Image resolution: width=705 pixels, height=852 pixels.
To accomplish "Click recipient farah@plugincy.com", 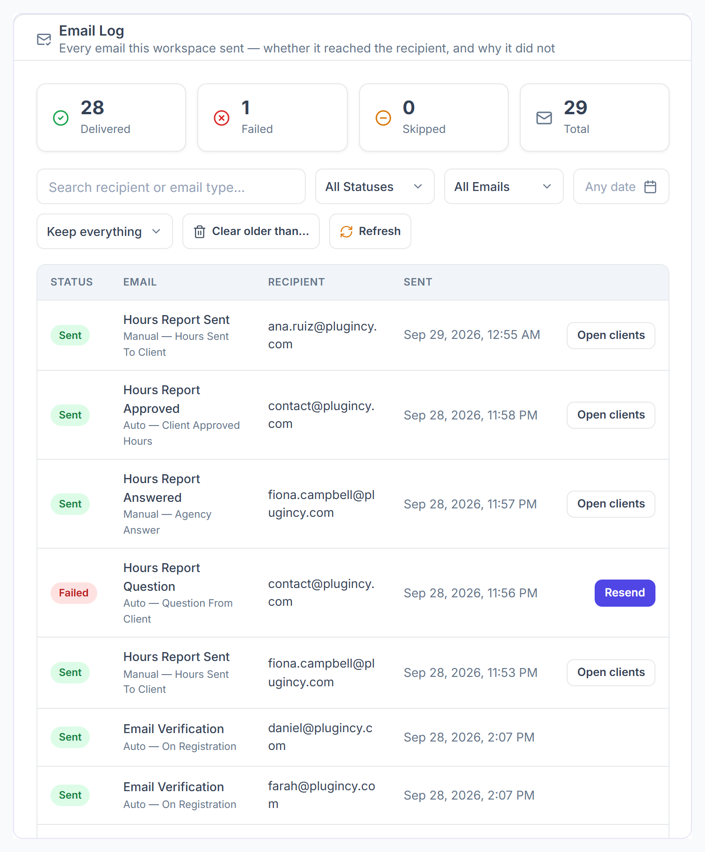I will point(322,795).
